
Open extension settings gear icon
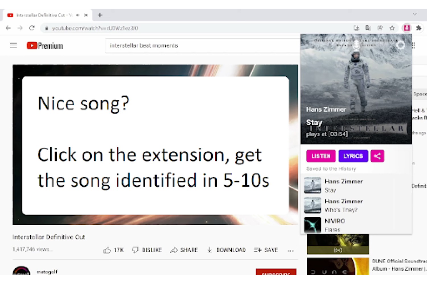[x=401, y=45]
